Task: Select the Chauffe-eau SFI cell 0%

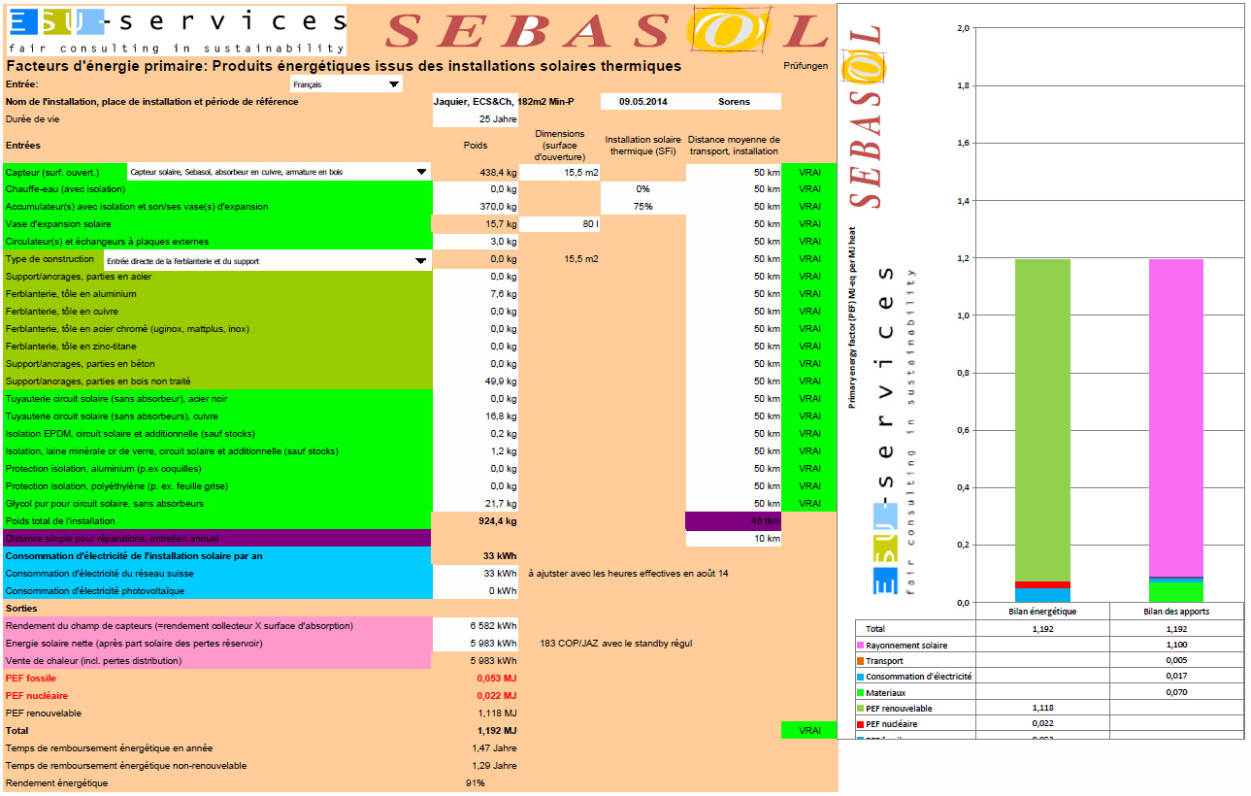Action: (x=642, y=189)
